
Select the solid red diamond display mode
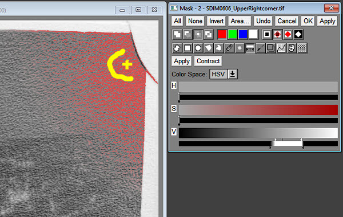(x=288, y=34)
